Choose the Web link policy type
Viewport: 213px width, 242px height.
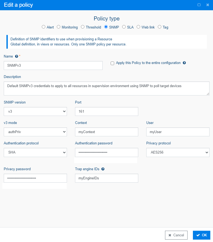(139, 27)
